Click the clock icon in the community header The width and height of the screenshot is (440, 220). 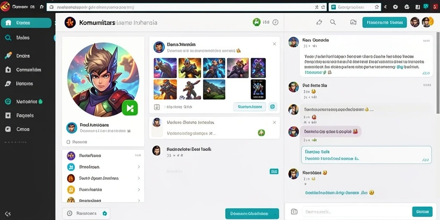coord(275,22)
